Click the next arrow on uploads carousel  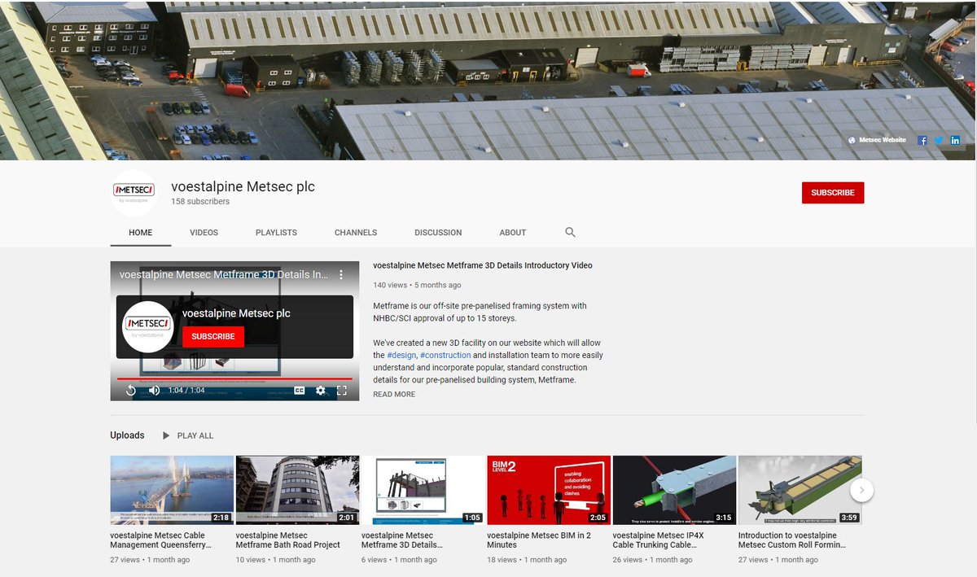(x=861, y=490)
